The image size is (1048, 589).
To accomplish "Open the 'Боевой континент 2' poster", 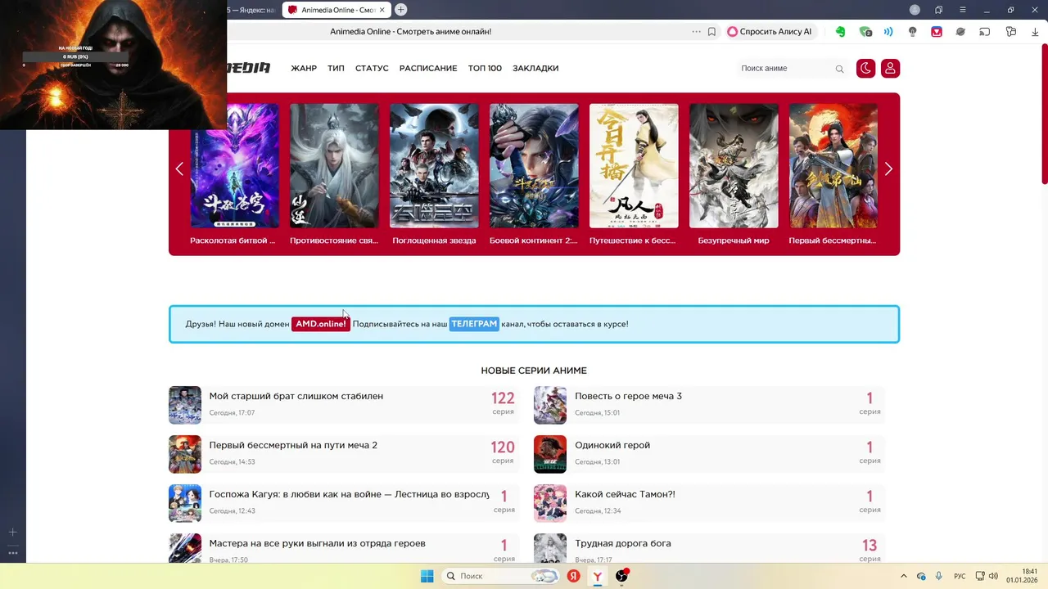I will click(x=534, y=166).
